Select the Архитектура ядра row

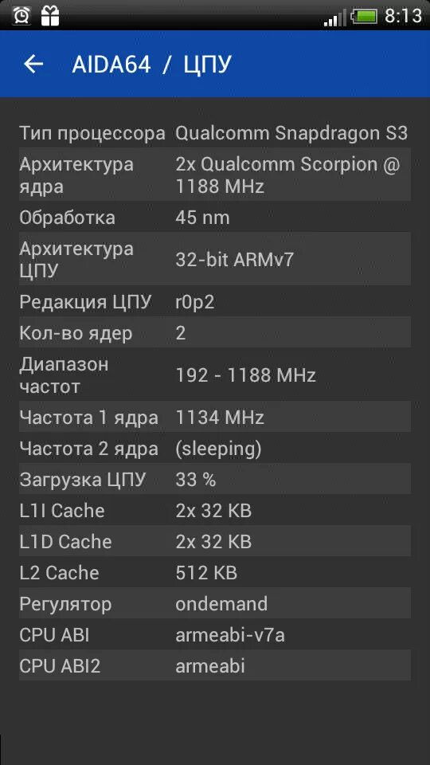[x=214, y=175]
